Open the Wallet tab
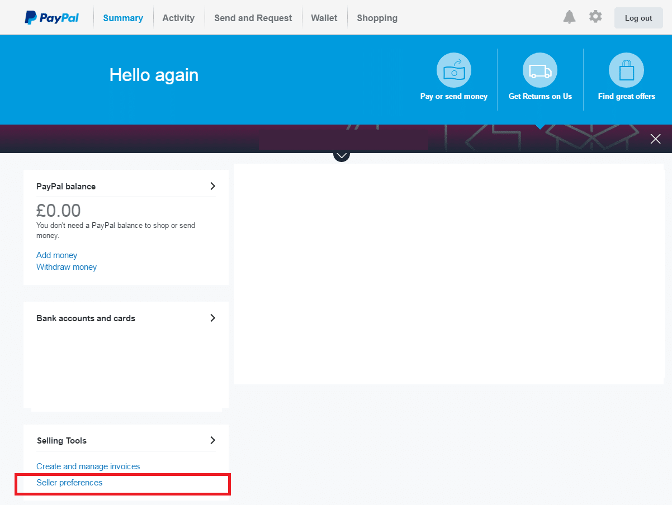Viewport: 672px width, 505px height. 324,18
